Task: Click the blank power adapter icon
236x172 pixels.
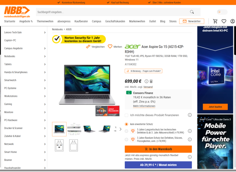Action: (x=74, y=145)
